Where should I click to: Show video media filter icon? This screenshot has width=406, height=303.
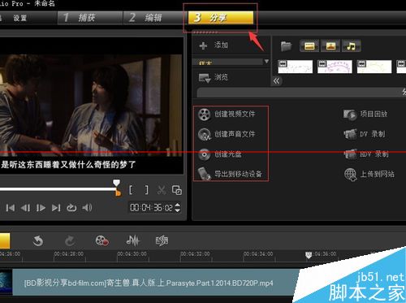click(309, 45)
